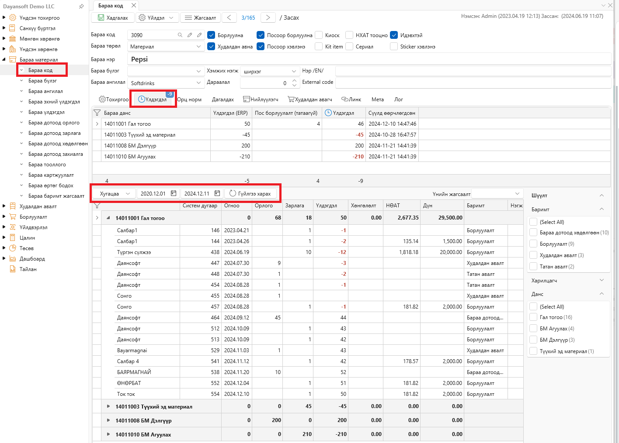The image size is (619, 443).
Task: Click the Цалин icon in sidebar
Action: (x=13, y=238)
